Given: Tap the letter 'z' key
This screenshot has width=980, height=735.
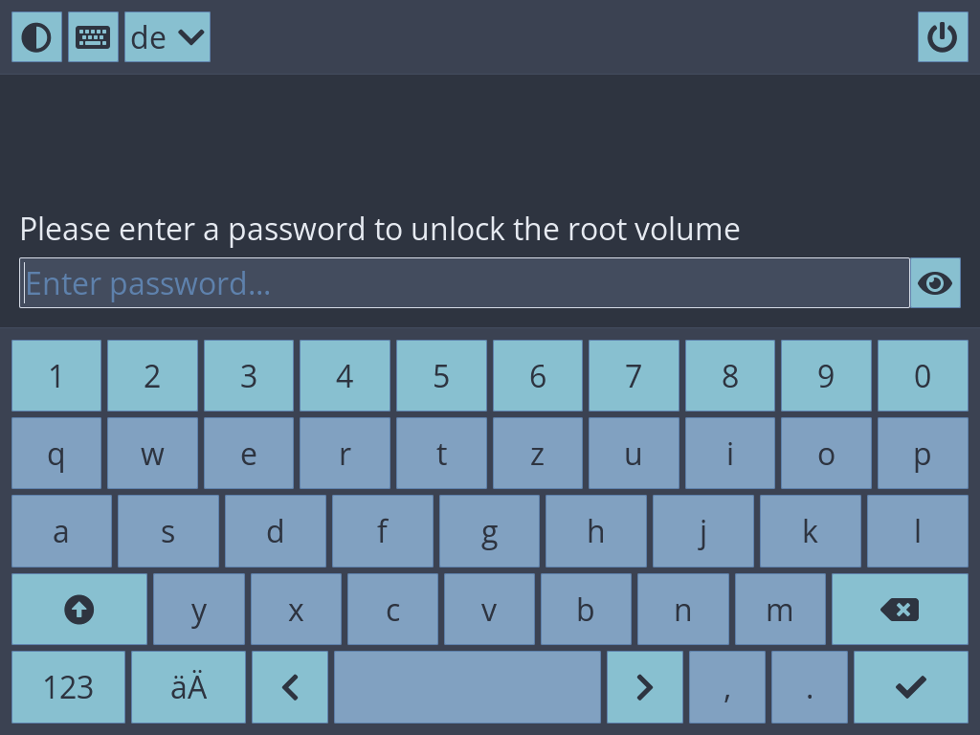Looking at the screenshot, I should [x=537, y=454].
